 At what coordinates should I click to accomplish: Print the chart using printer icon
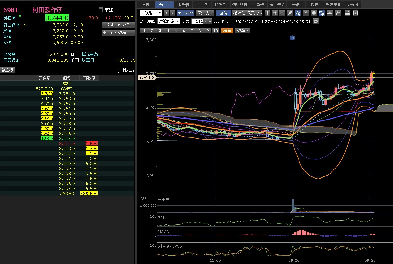click(348, 13)
